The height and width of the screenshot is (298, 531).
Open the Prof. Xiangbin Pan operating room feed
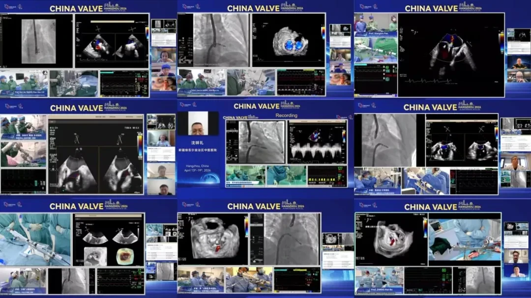(376, 25)
